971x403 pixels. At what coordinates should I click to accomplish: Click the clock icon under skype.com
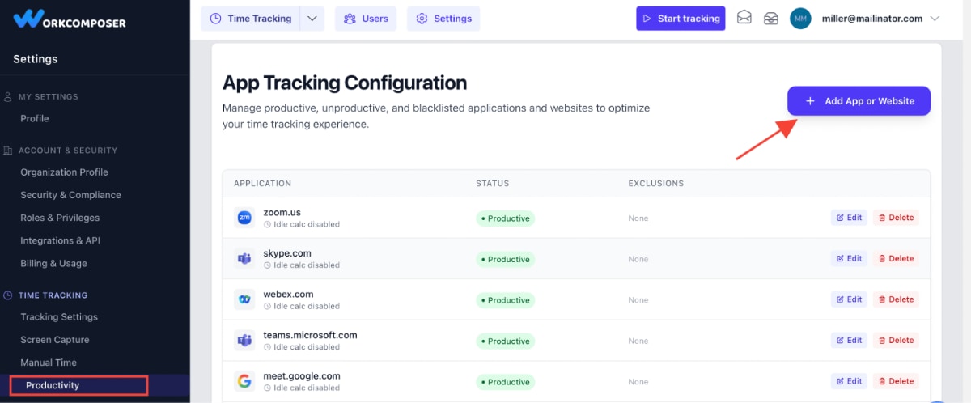(x=268, y=265)
